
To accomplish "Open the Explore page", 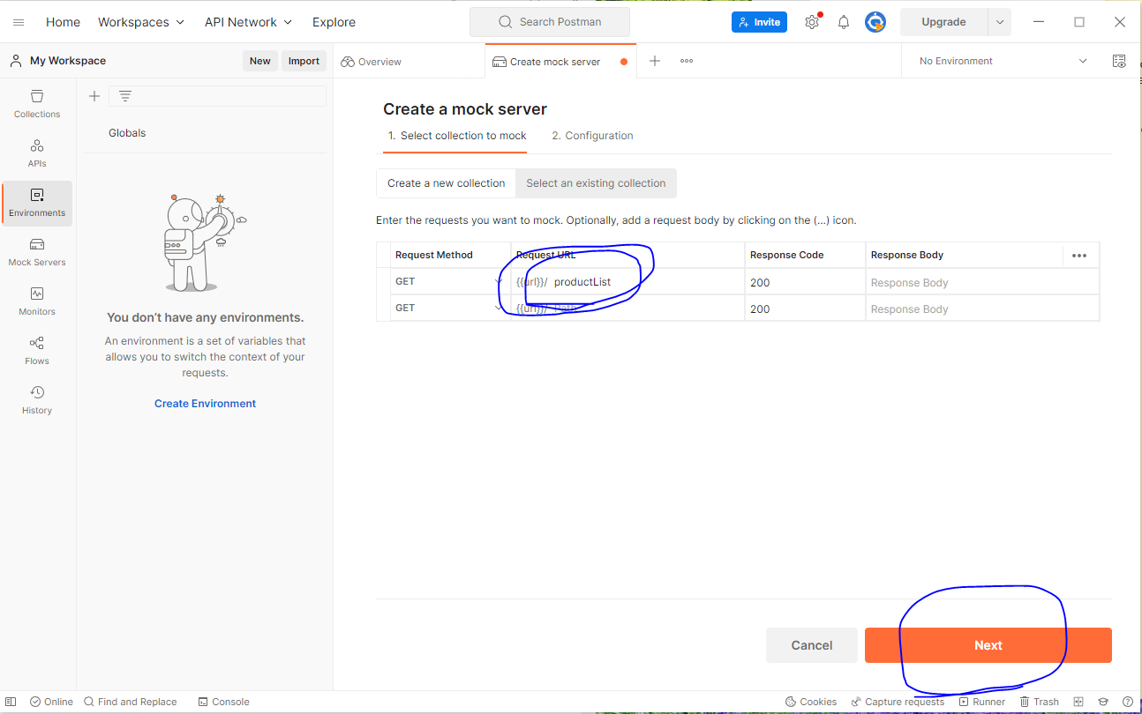I will point(334,22).
